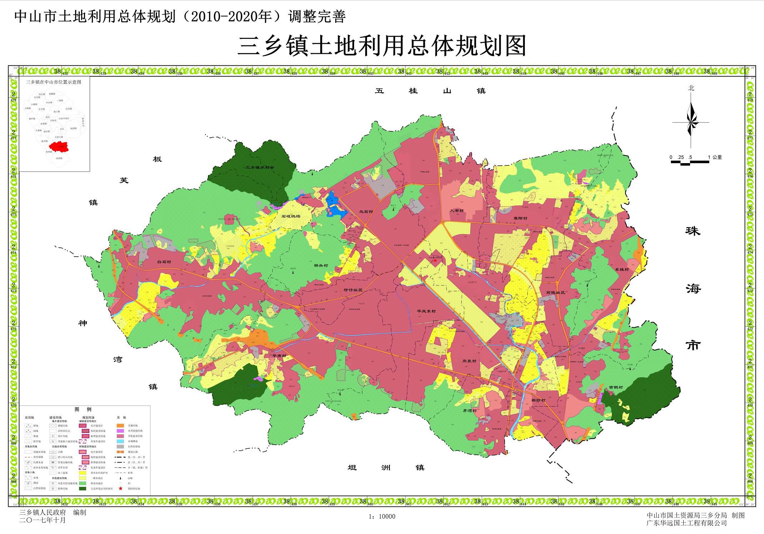
Task: Click the bright yellow 基本农田保护区 legend swatch
Action: point(83,473)
